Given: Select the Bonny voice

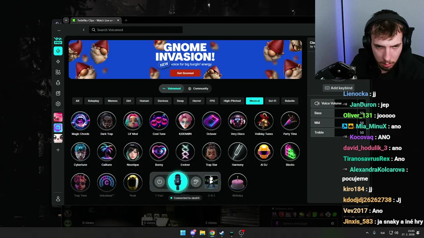Looking at the screenshot, I should pyautogui.click(x=159, y=152).
